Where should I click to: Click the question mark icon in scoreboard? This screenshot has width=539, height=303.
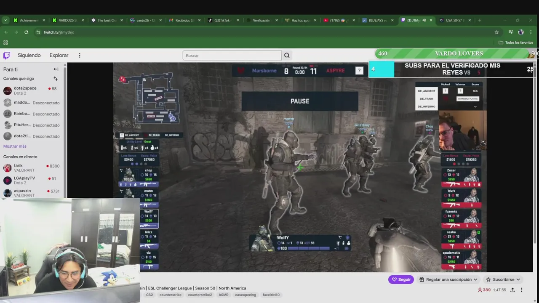pos(359,71)
